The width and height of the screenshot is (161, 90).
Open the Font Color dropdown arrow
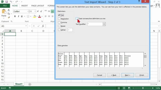coord(42,16)
